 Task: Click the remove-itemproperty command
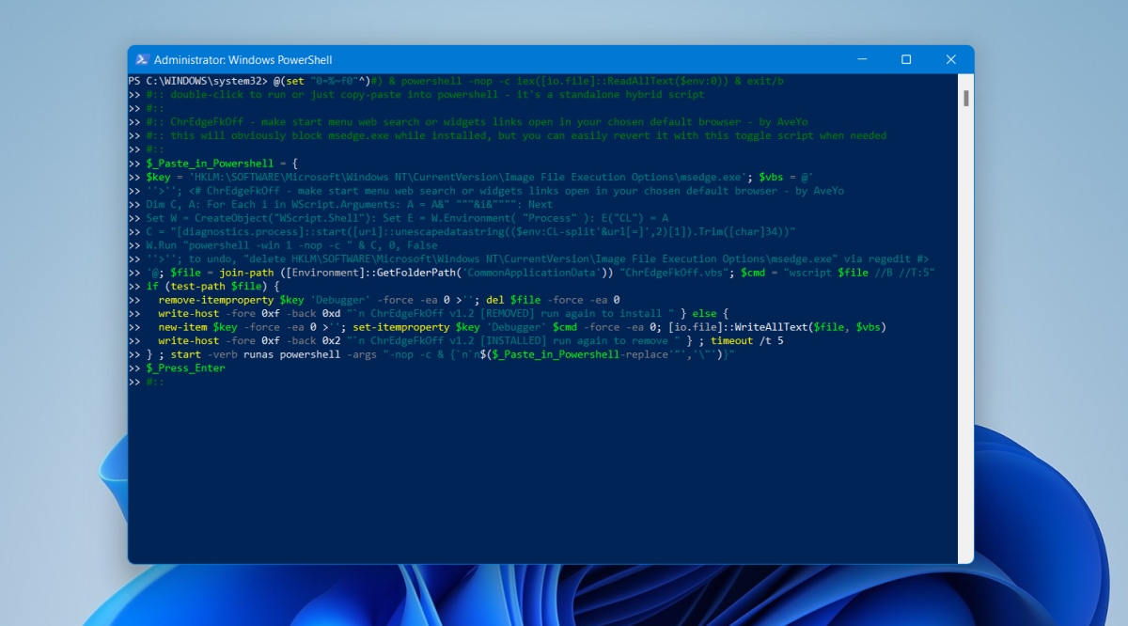click(x=216, y=299)
